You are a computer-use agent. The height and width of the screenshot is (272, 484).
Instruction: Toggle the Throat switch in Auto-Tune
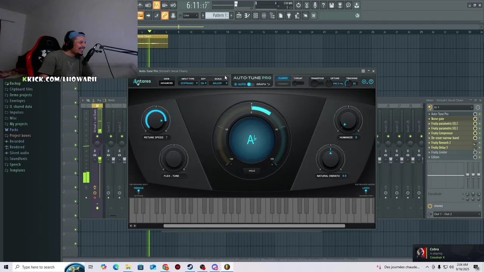click(298, 83)
